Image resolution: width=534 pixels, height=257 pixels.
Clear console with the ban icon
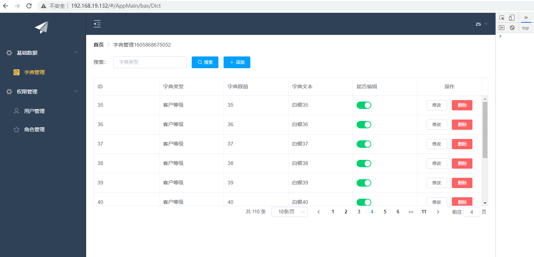[512, 27]
